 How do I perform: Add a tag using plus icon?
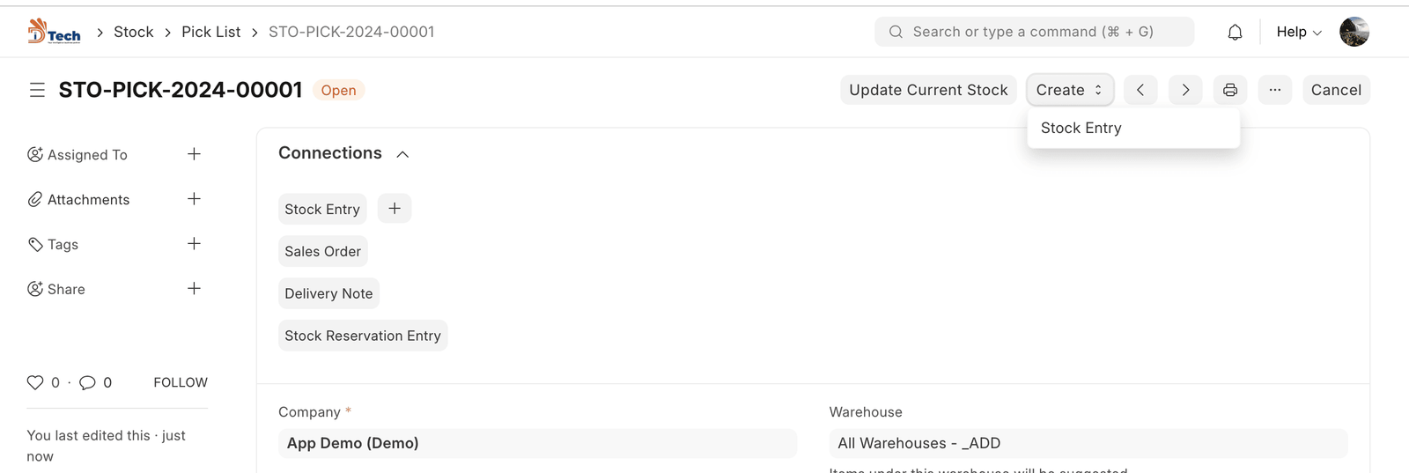[x=195, y=244]
